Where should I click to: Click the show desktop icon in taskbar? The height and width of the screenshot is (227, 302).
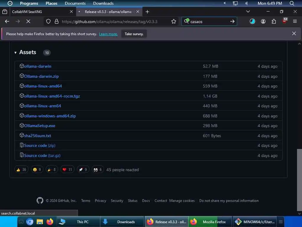coord(21,222)
